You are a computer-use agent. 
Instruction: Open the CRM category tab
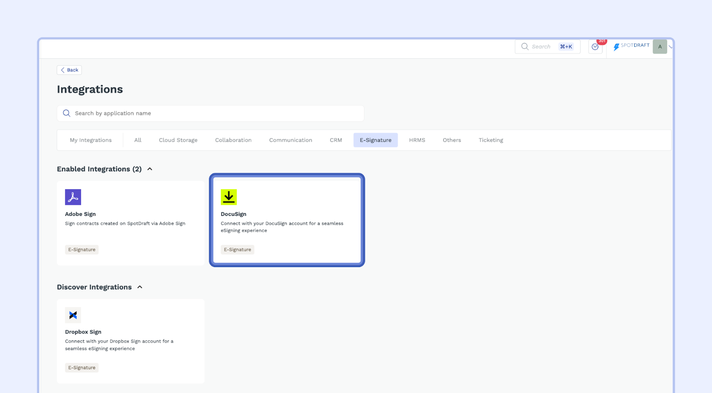pos(336,140)
